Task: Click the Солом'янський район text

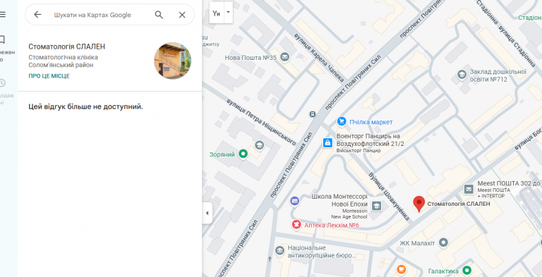Action: pos(61,65)
